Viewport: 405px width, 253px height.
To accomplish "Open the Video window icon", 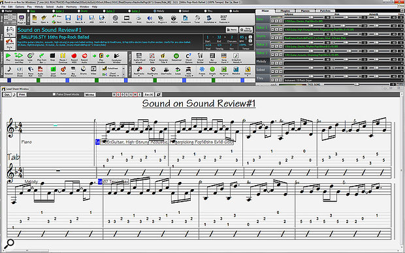I will (x=93, y=70).
